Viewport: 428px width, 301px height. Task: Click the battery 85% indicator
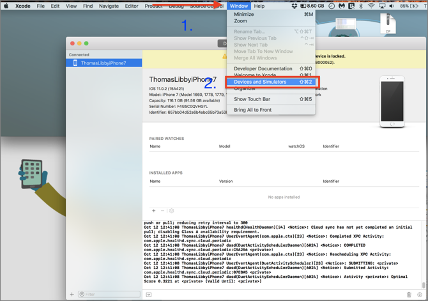(x=409, y=6)
